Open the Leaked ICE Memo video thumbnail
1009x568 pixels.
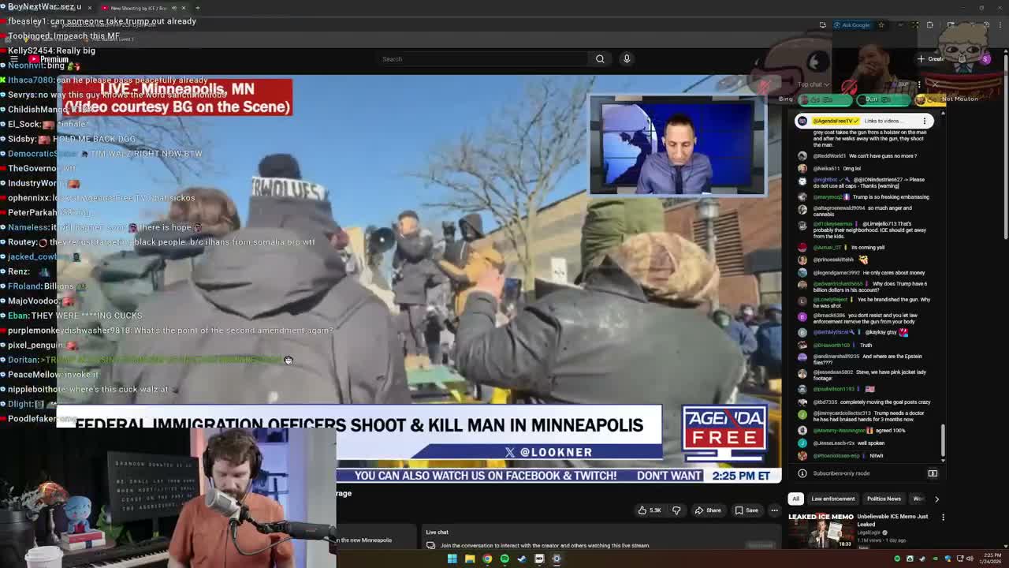821,530
